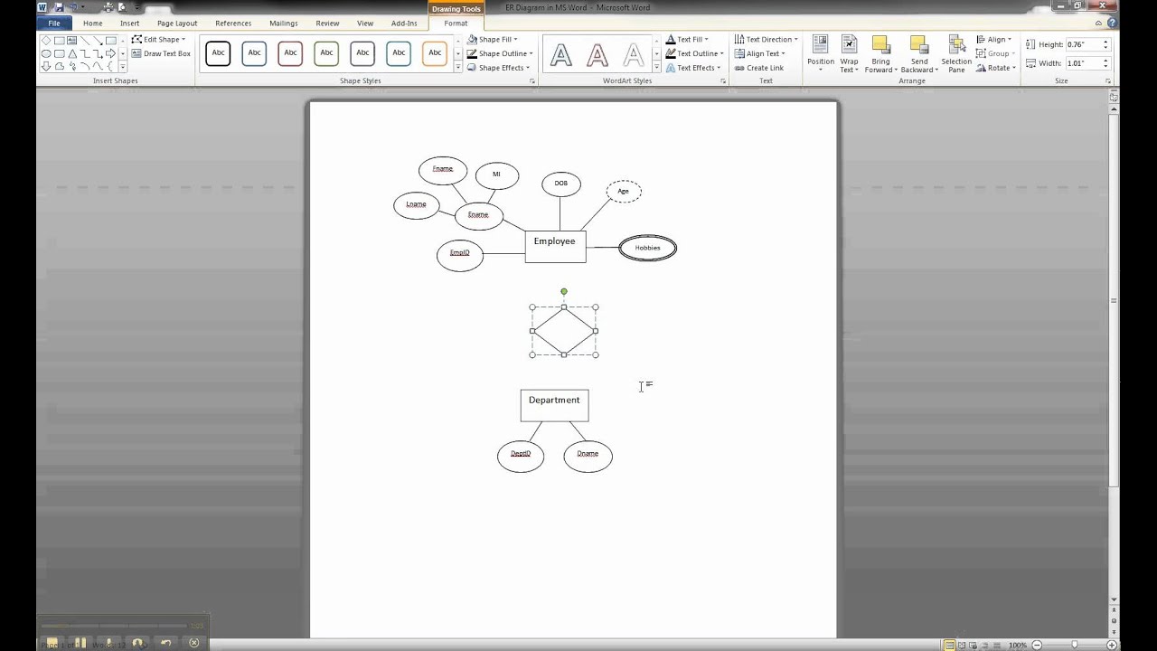
Task: Click the Draw Text Box button
Action: click(x=161, y=53)
